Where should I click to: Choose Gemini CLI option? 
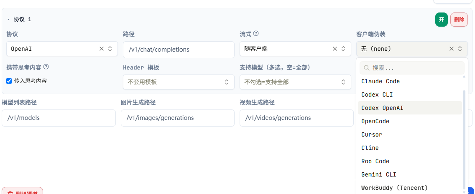410,174
